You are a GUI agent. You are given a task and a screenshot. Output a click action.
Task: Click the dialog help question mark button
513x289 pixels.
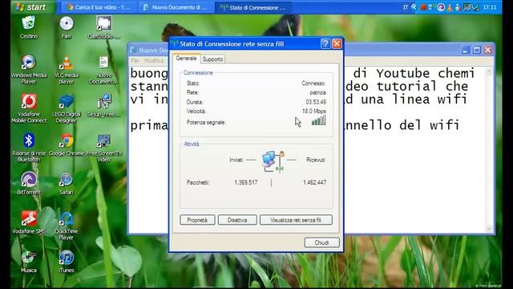click(325, 43)
